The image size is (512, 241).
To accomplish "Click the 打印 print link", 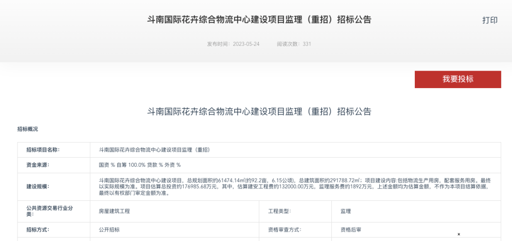I will tap(490, 20).
